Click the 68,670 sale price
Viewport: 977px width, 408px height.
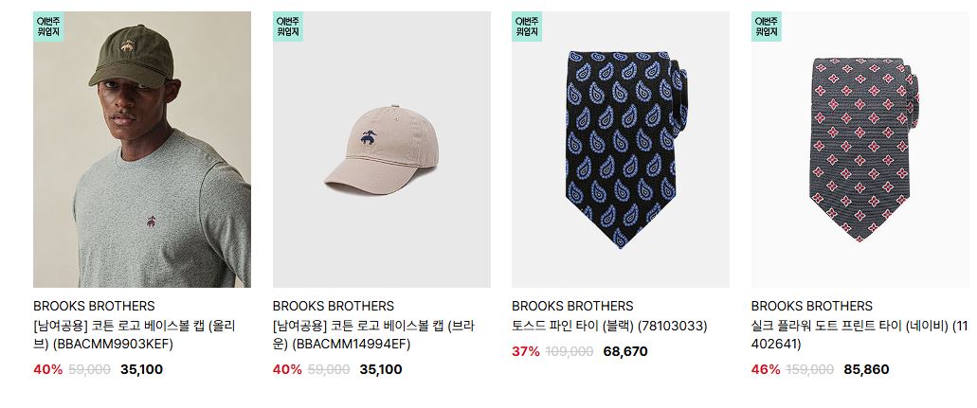coord(624,351)
